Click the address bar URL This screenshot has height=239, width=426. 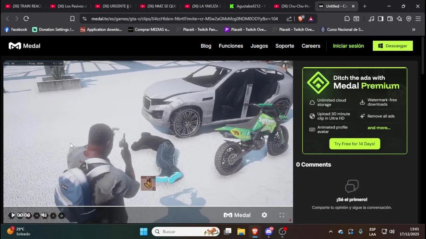point(185,19)
